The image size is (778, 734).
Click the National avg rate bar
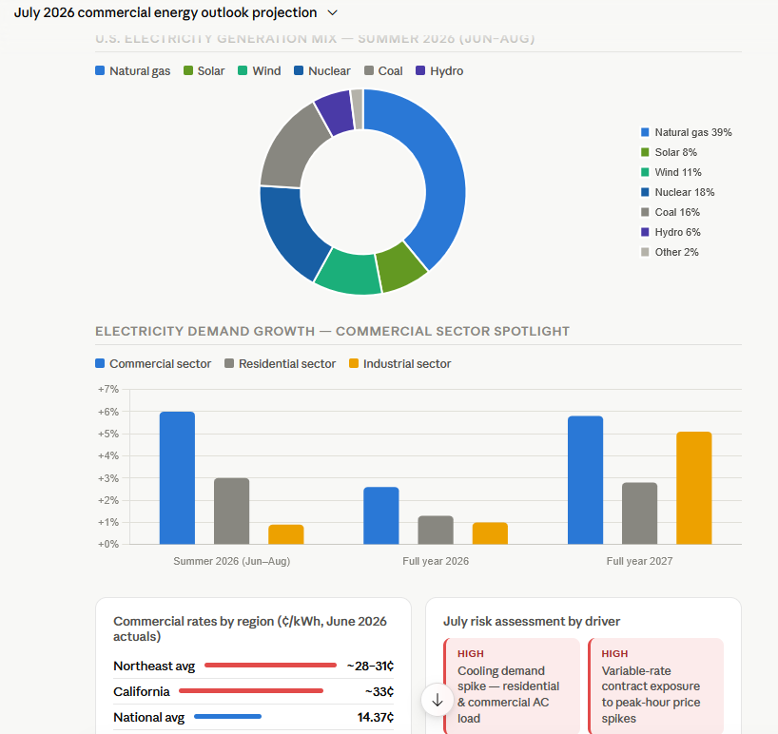click(x=227, y=717)
